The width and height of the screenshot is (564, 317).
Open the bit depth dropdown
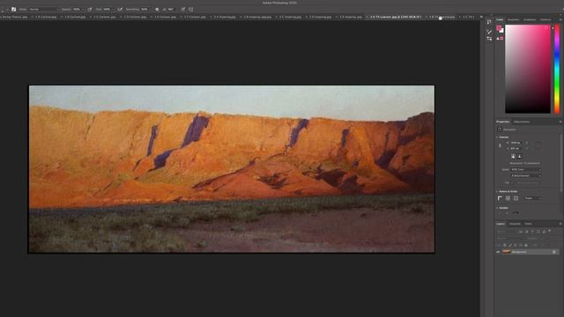pyautogui.click(x=526, y=176)
